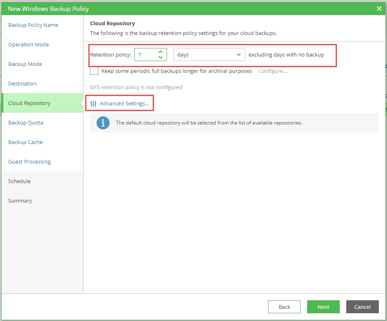Open Guest Processing step

point(29,162)
